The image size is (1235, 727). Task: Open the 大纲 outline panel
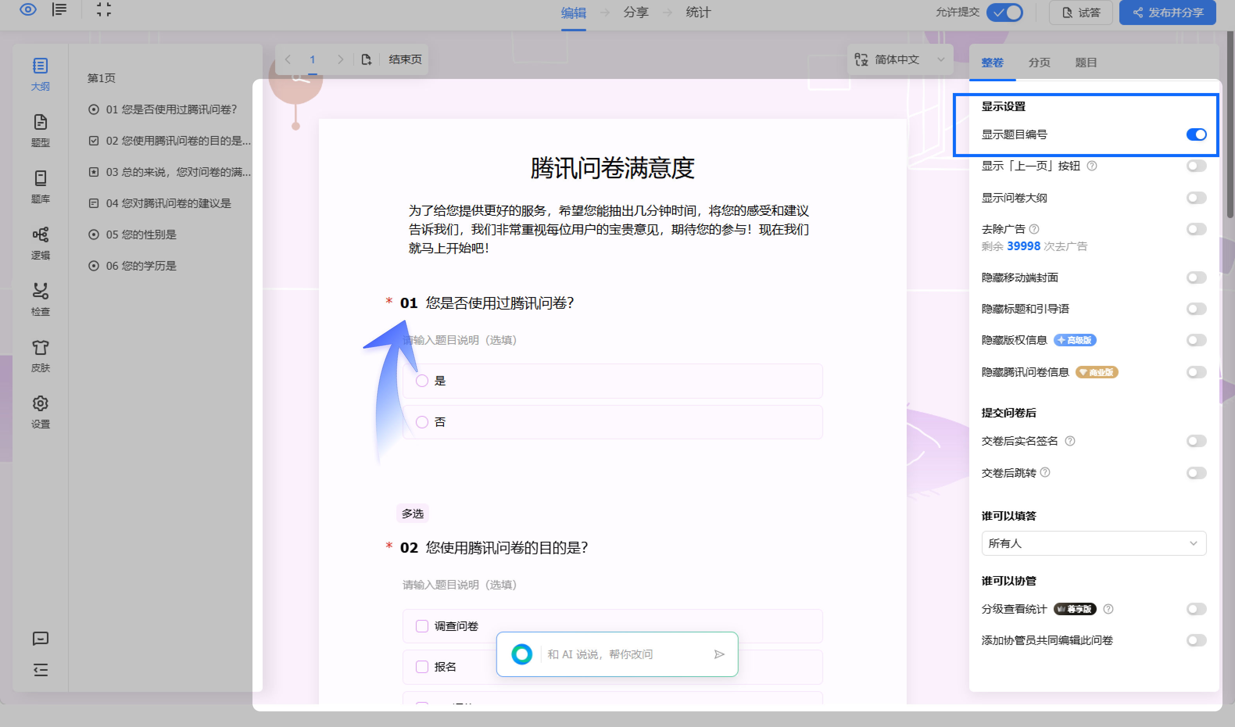40,74
